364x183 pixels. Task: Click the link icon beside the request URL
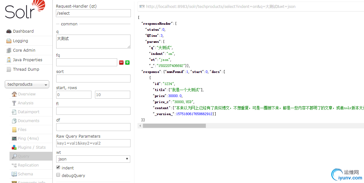[142, 7]
